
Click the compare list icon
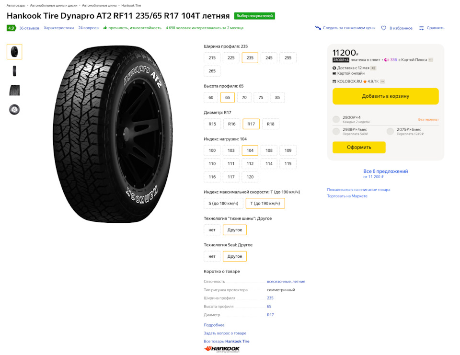click(421, 28)
